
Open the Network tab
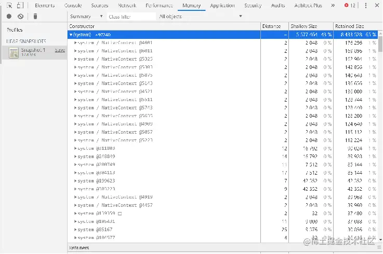(x=127, y=5)
